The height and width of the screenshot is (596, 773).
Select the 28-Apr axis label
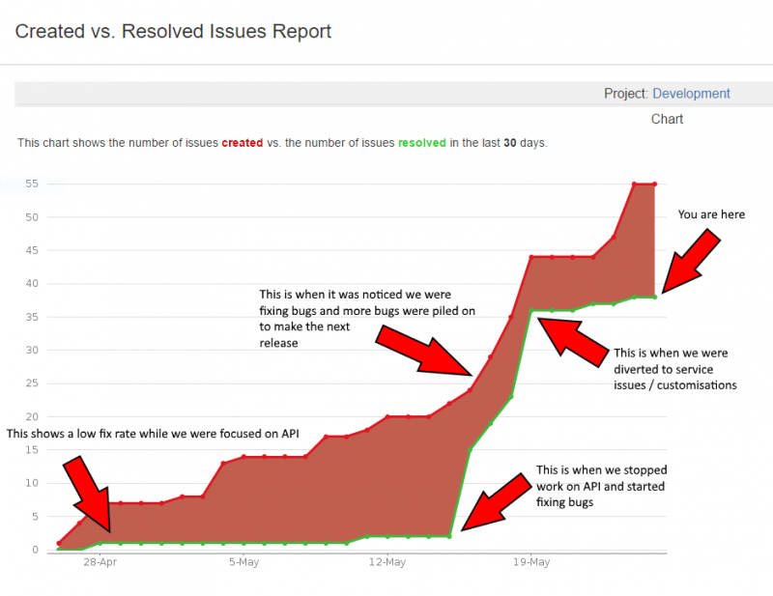coord(102,562)
